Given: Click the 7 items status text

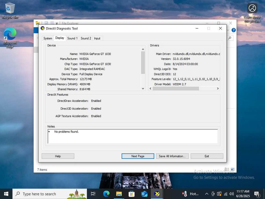Looking at the screenshot, I should coord(42,169).
